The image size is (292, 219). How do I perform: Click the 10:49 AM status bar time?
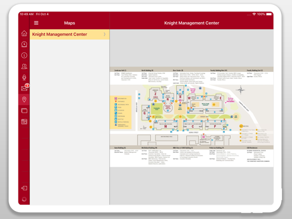pos(26,14)
